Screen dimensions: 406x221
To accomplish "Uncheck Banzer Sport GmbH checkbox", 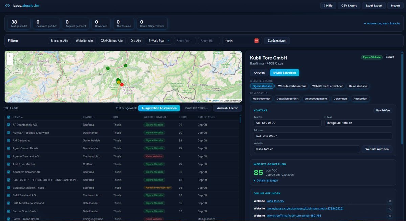I will click(x=8, y=211).
